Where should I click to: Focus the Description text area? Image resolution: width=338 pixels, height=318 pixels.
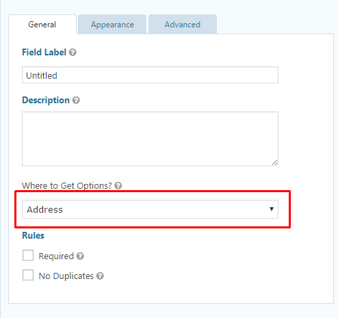tap(150, 139)
